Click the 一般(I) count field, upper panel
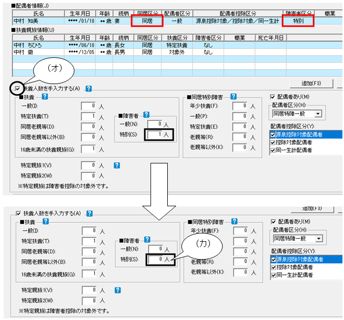This screenshot has height=320, width=344. click(x=88, y=106)
